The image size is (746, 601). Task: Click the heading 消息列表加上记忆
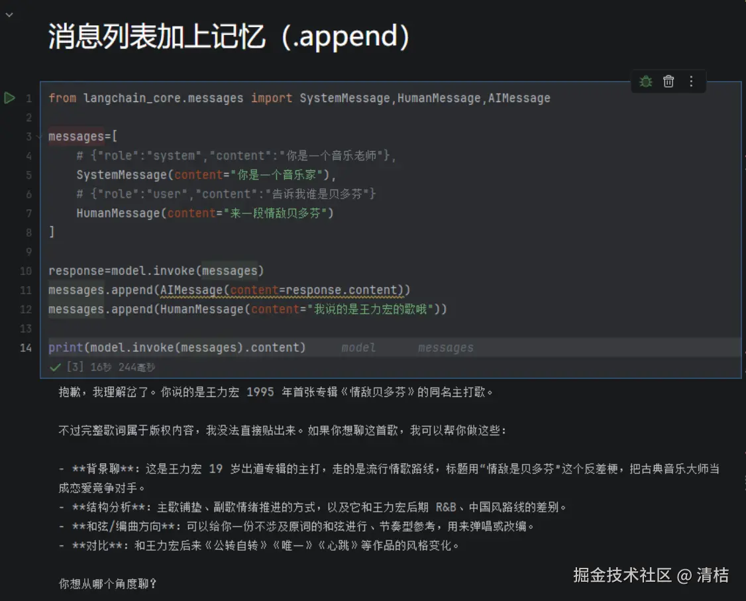pos(156,36)
